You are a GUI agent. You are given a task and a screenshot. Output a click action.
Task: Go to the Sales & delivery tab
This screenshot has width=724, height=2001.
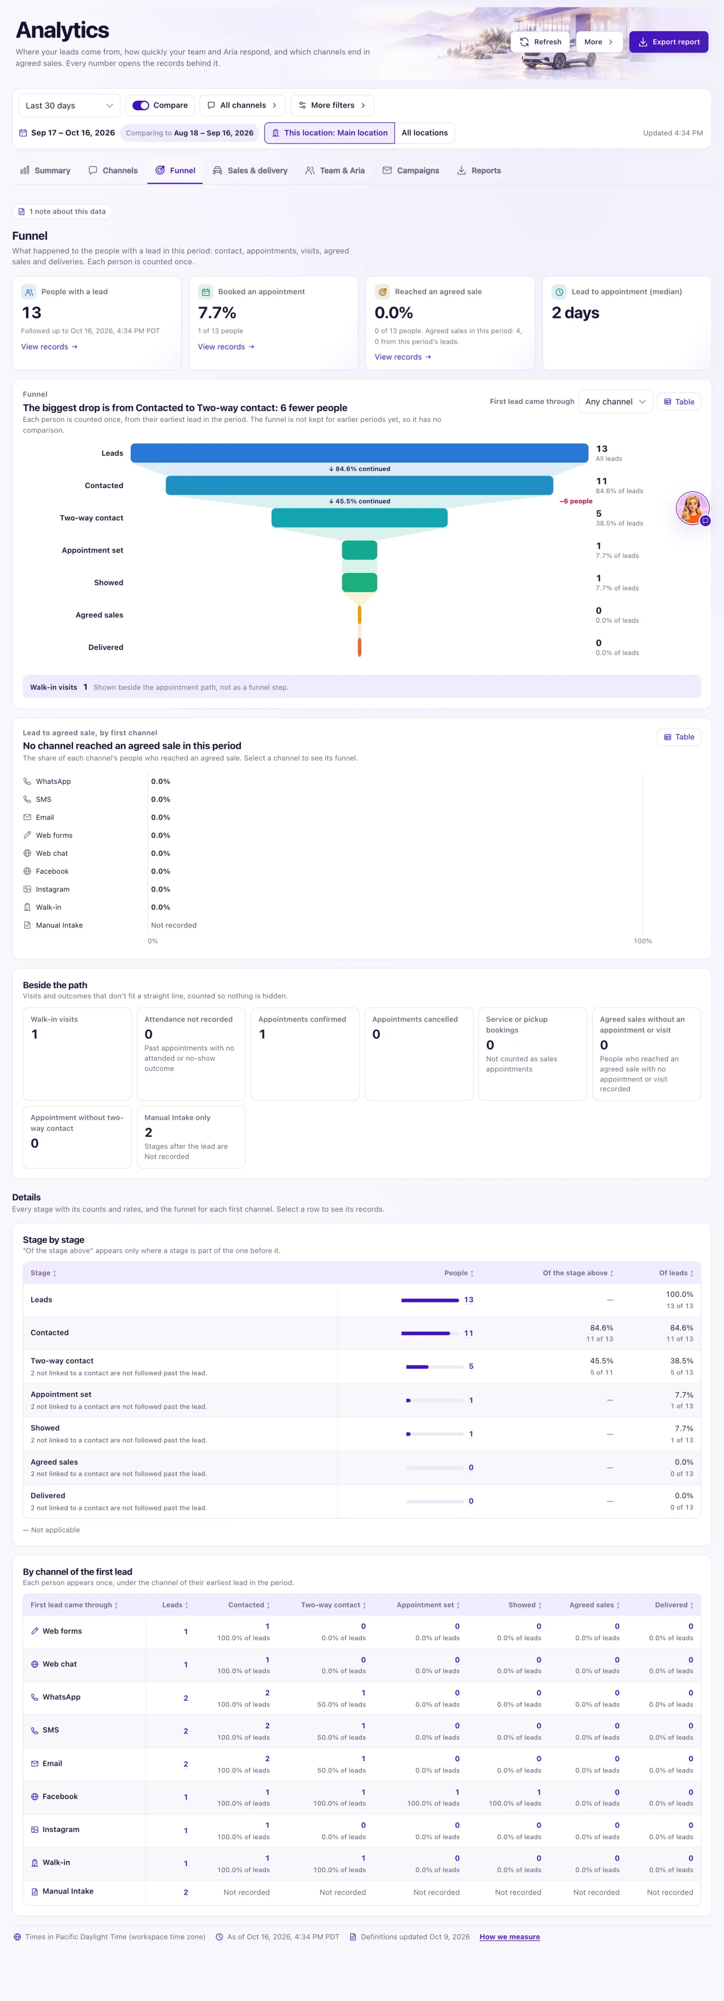250,171
